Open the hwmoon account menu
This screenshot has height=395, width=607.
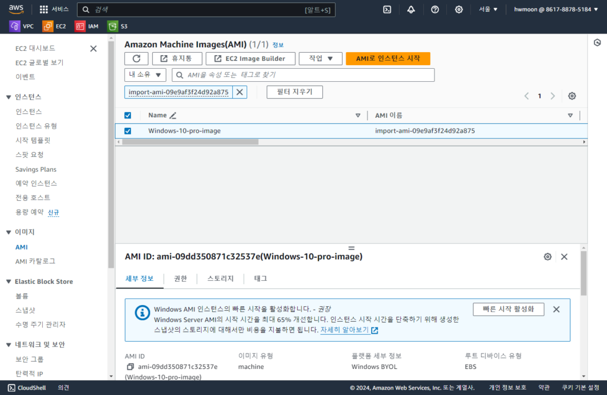pos(556,9)
